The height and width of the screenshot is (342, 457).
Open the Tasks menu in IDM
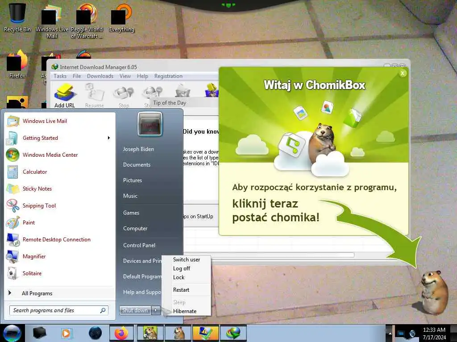pos(60,76)
